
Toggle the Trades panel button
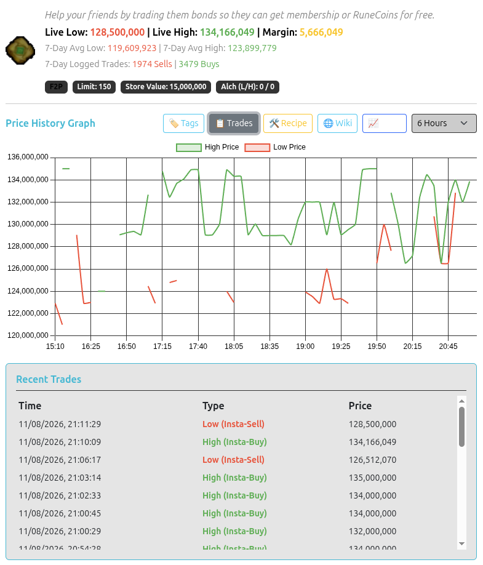[x=234, y=123]
